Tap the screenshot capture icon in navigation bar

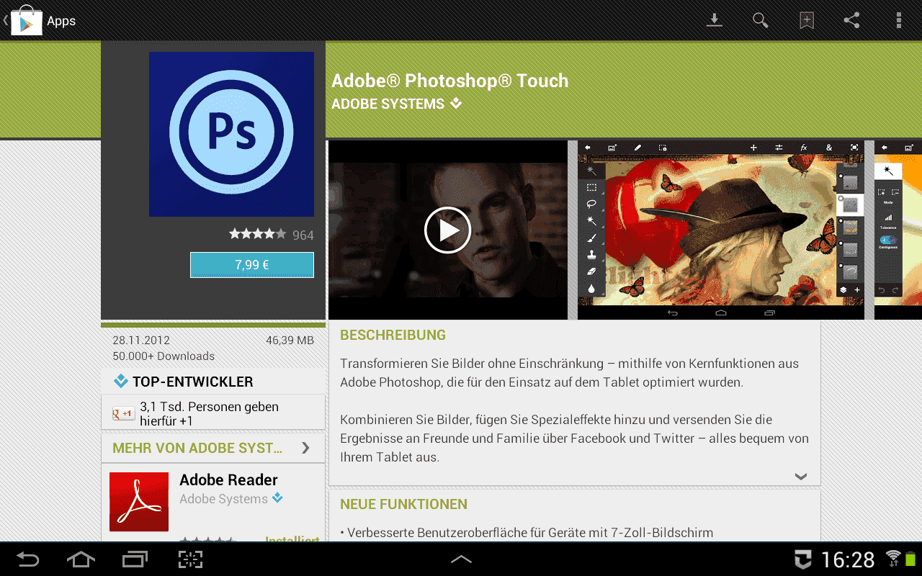[190, 559]
